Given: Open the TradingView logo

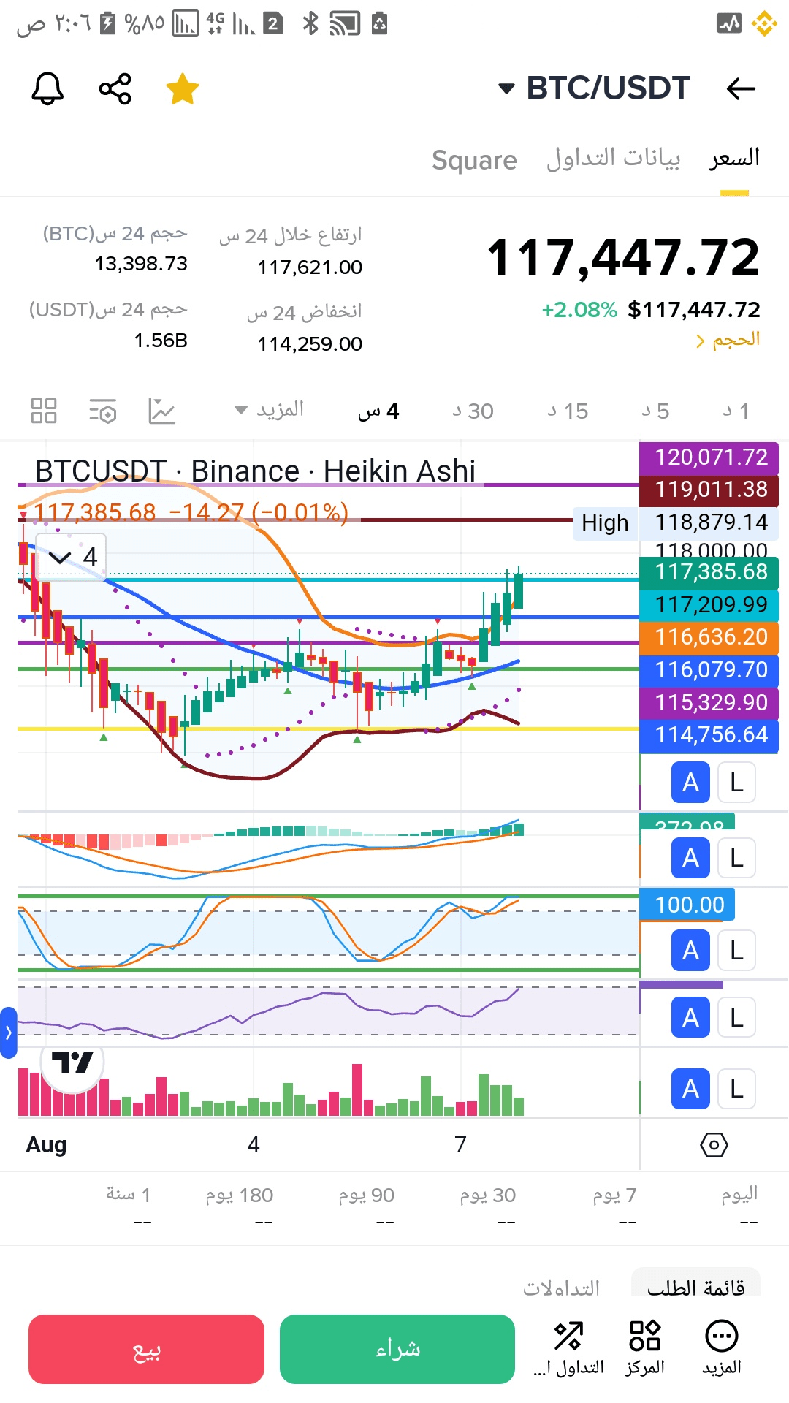Looking at the screenshot, I should point(72,1063).
